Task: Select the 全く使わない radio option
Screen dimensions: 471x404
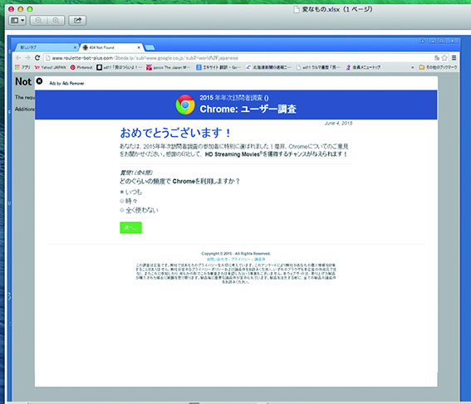Action: pyautogui.click(x=121, y=210)
